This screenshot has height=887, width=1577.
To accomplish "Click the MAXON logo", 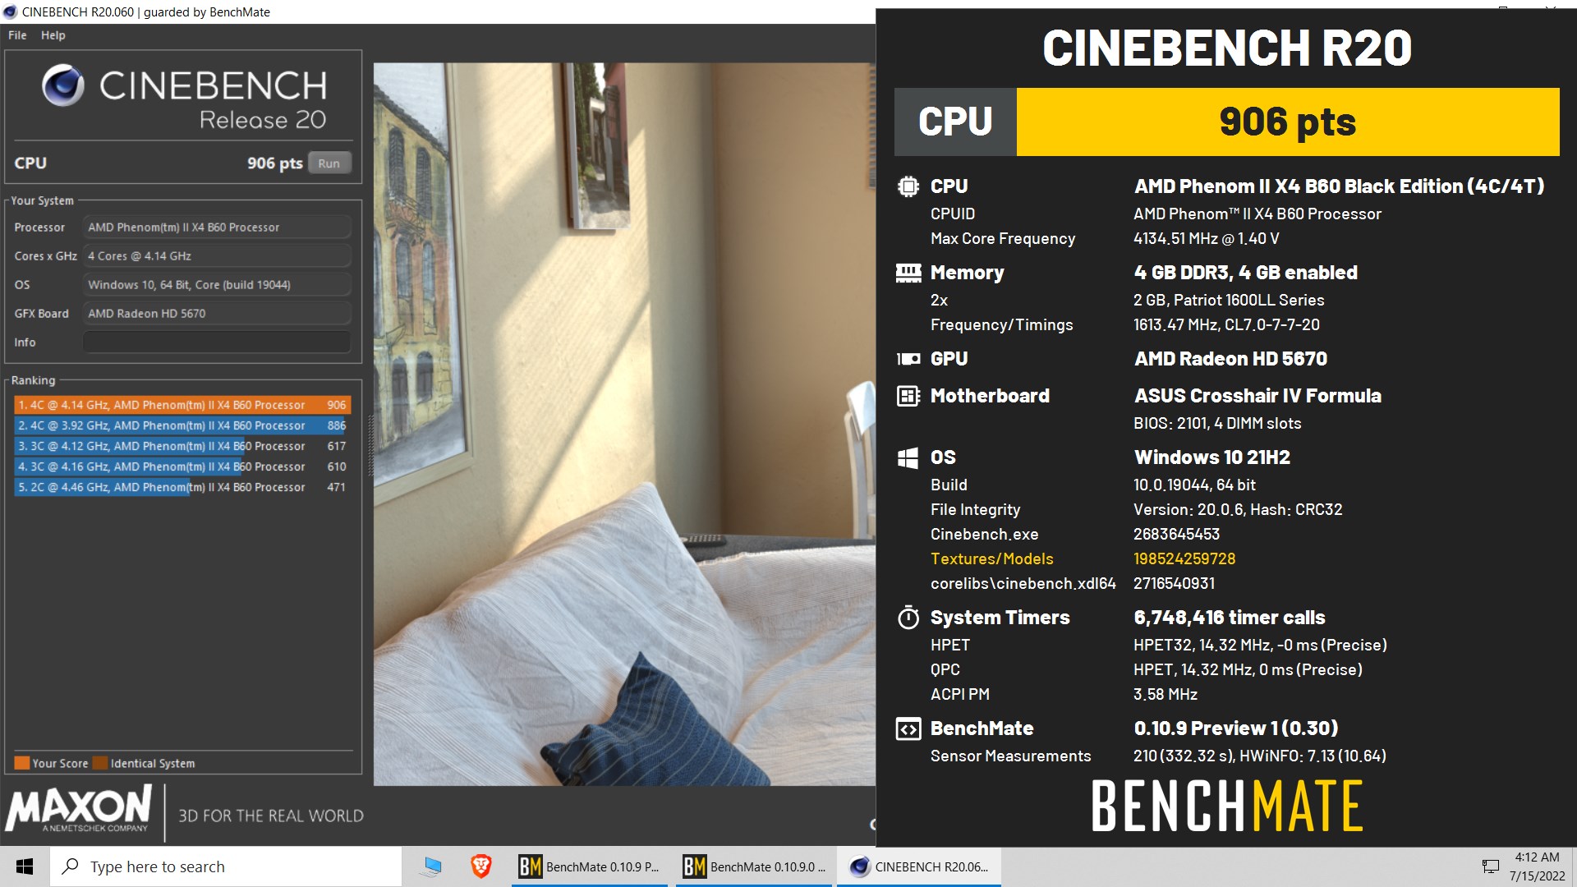I will tap(79, 809).
